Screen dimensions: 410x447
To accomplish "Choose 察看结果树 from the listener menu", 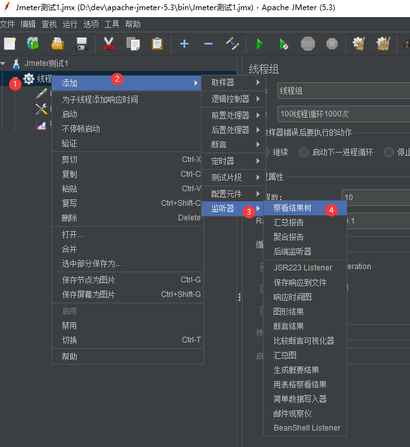I will click(x=292, y=208).
